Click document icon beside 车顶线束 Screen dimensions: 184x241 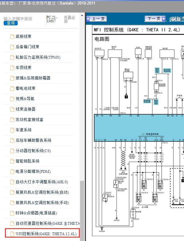12,68
